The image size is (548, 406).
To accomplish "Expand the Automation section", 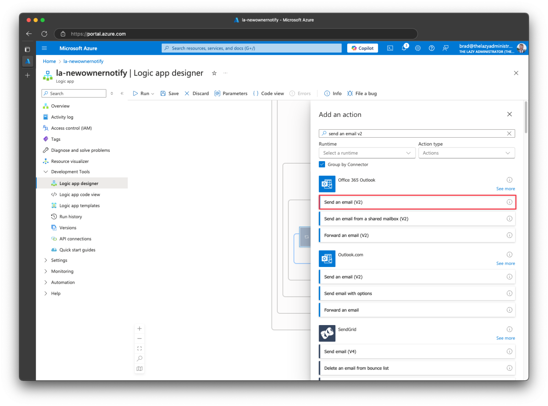I will (46, 282).
